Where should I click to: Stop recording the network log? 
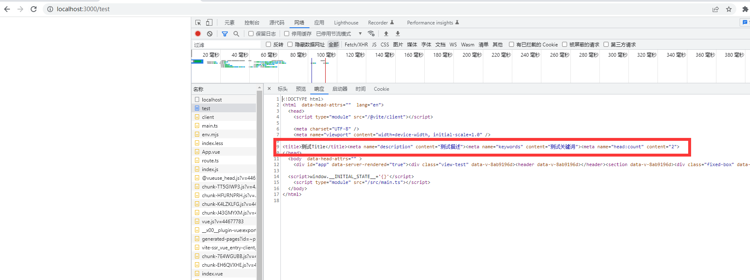(x=198, y=34)
